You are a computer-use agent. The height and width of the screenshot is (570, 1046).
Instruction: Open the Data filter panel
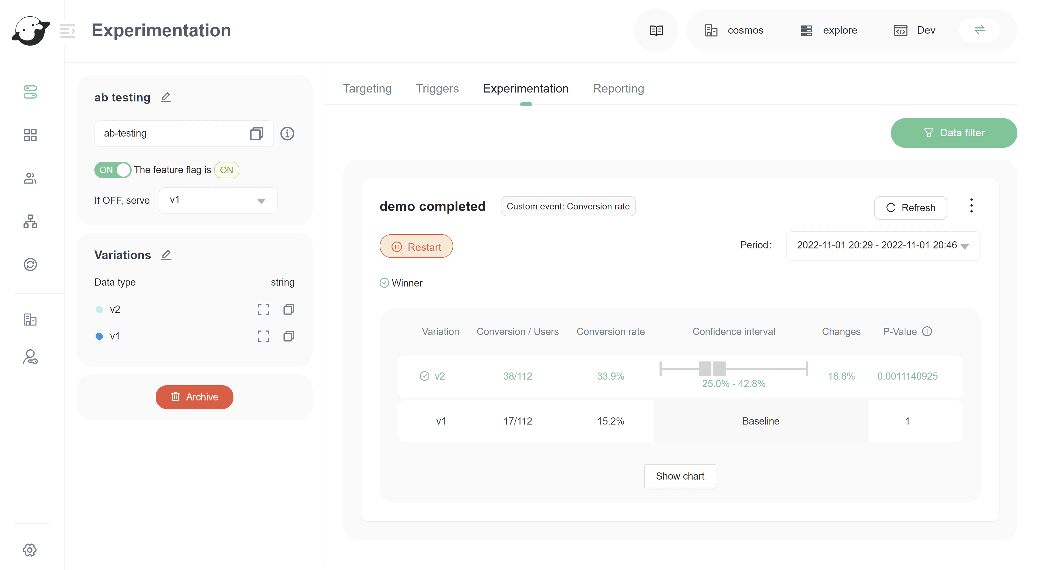[953, 133]
